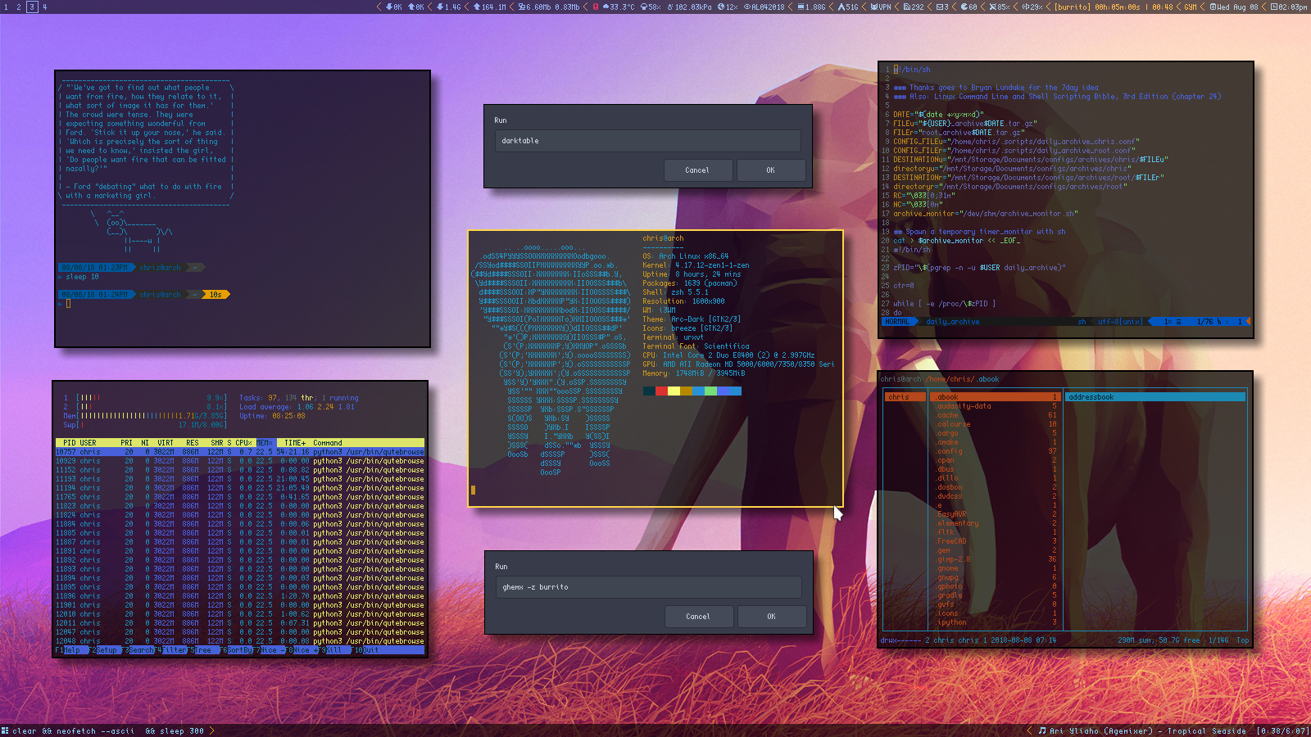This screenshot has width=1311, height=737.
Task: Click the blue color block in neofetch
Action: coord(699,391)
